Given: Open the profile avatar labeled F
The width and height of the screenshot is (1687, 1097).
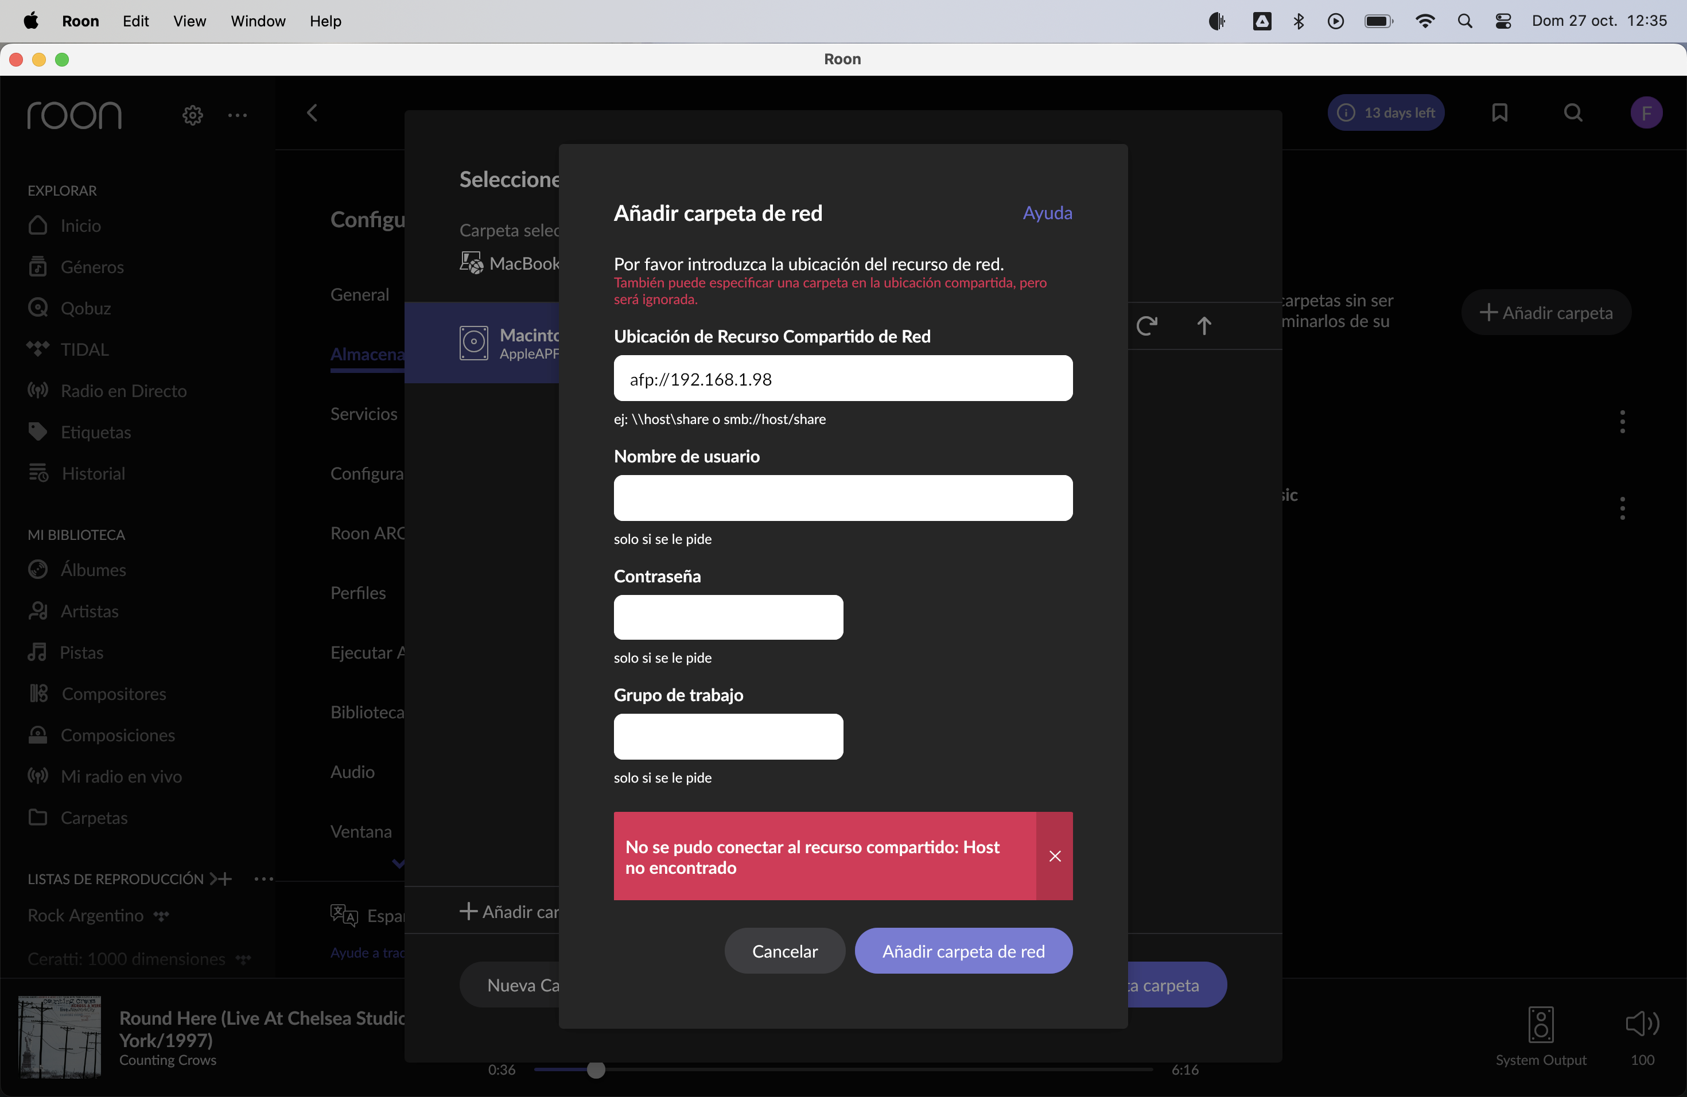Looking at the screenshot, I should [x=1646, y=112].
